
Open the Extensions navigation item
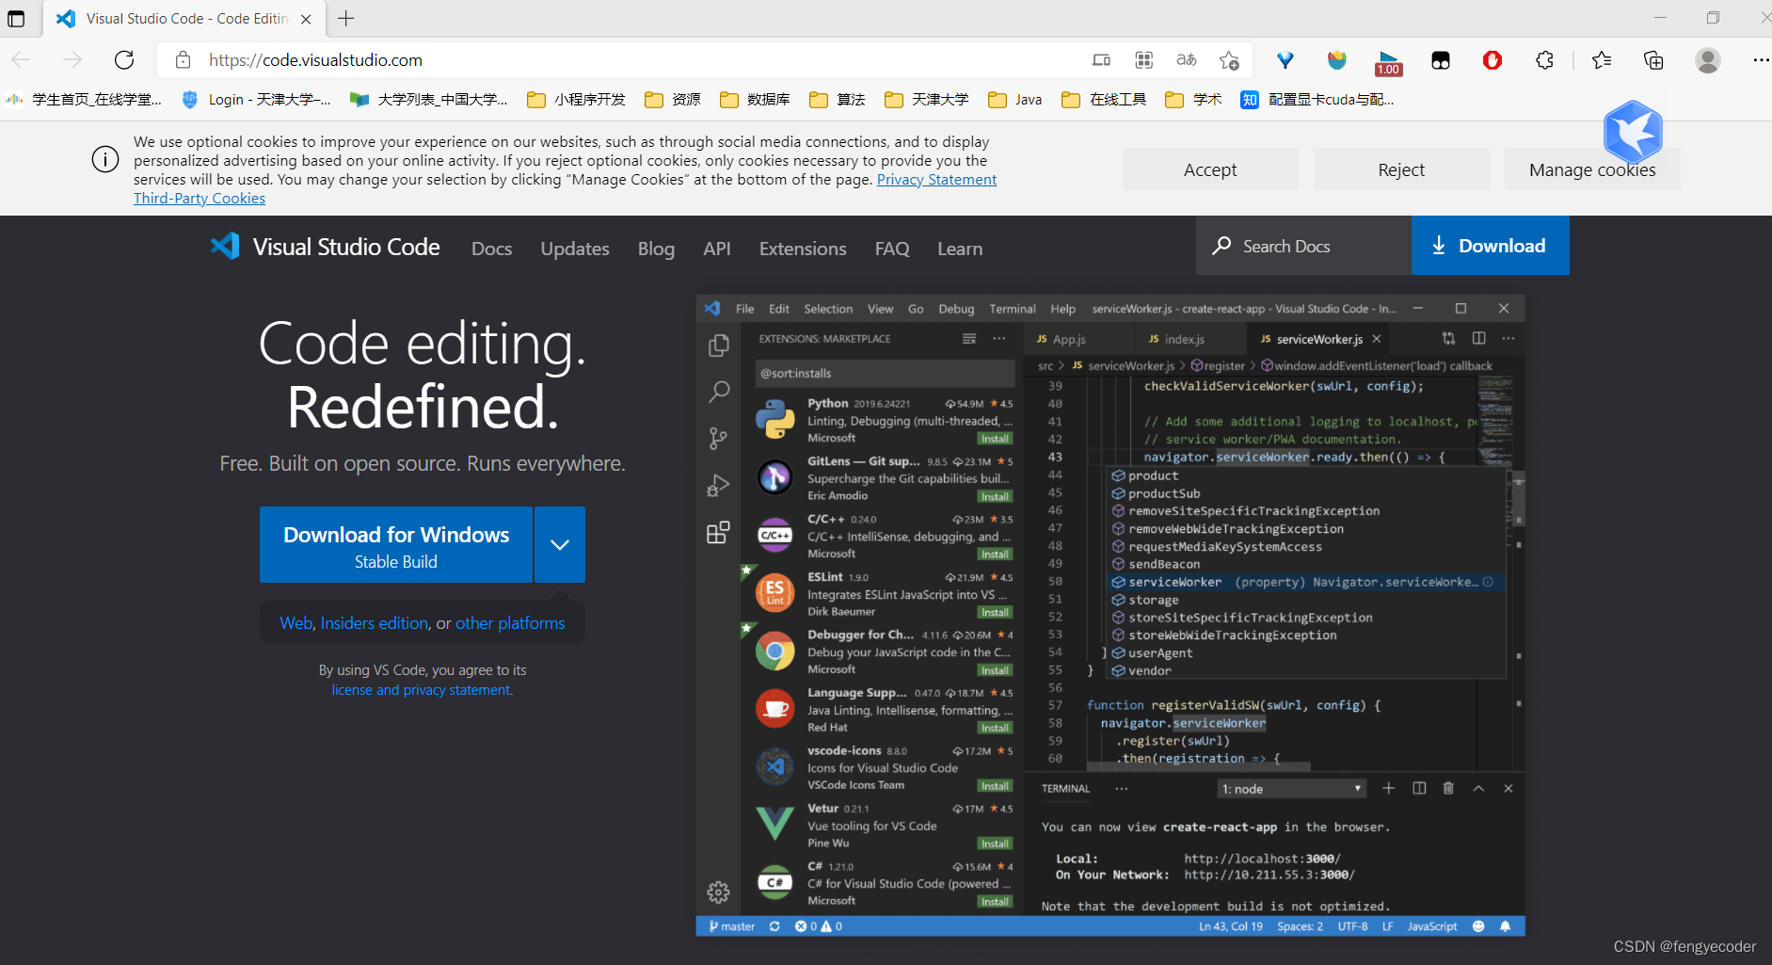coord(803,249)
